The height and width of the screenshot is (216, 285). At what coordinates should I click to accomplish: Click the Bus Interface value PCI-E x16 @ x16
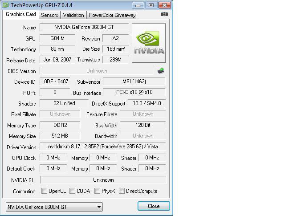coord(134,92)
